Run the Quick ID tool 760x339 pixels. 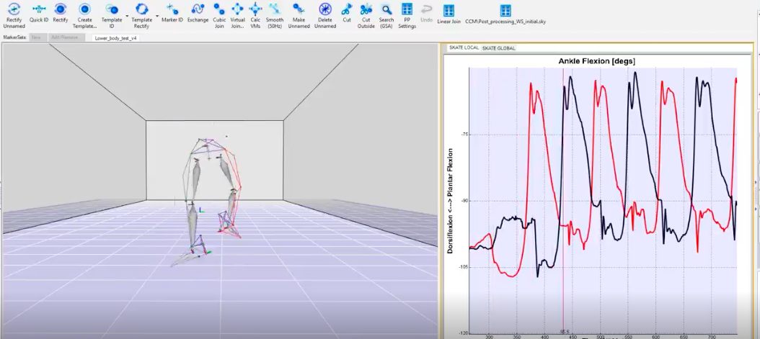click(x=39, y=14)
